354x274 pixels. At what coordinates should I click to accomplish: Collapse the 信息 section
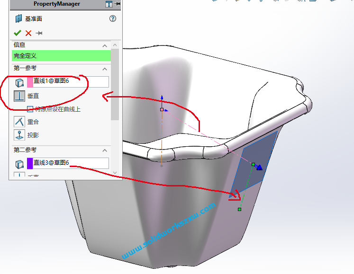(x=105, y=45)
